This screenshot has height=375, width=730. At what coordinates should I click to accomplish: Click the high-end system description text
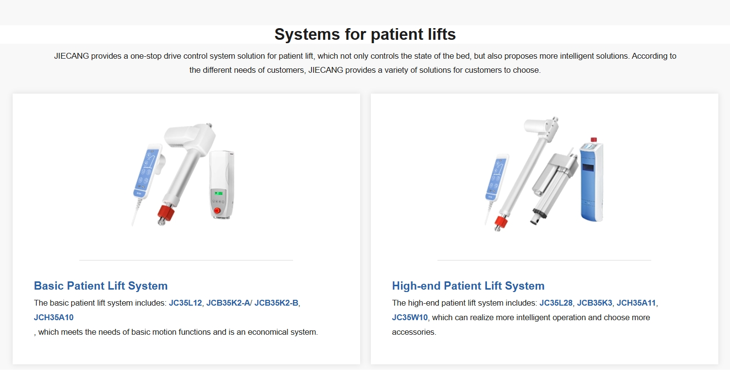(x=525, y=317)
